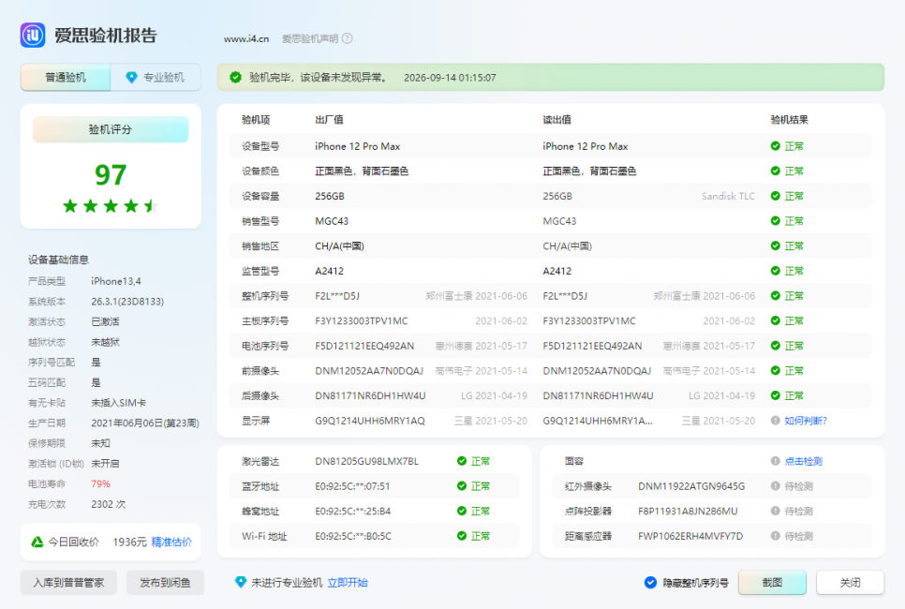Image resolution: width=905 pixels, height=609 pixels.
Task: Click the 2021年06月06日(第23周) production date
Action: click(x=145, y=423)
